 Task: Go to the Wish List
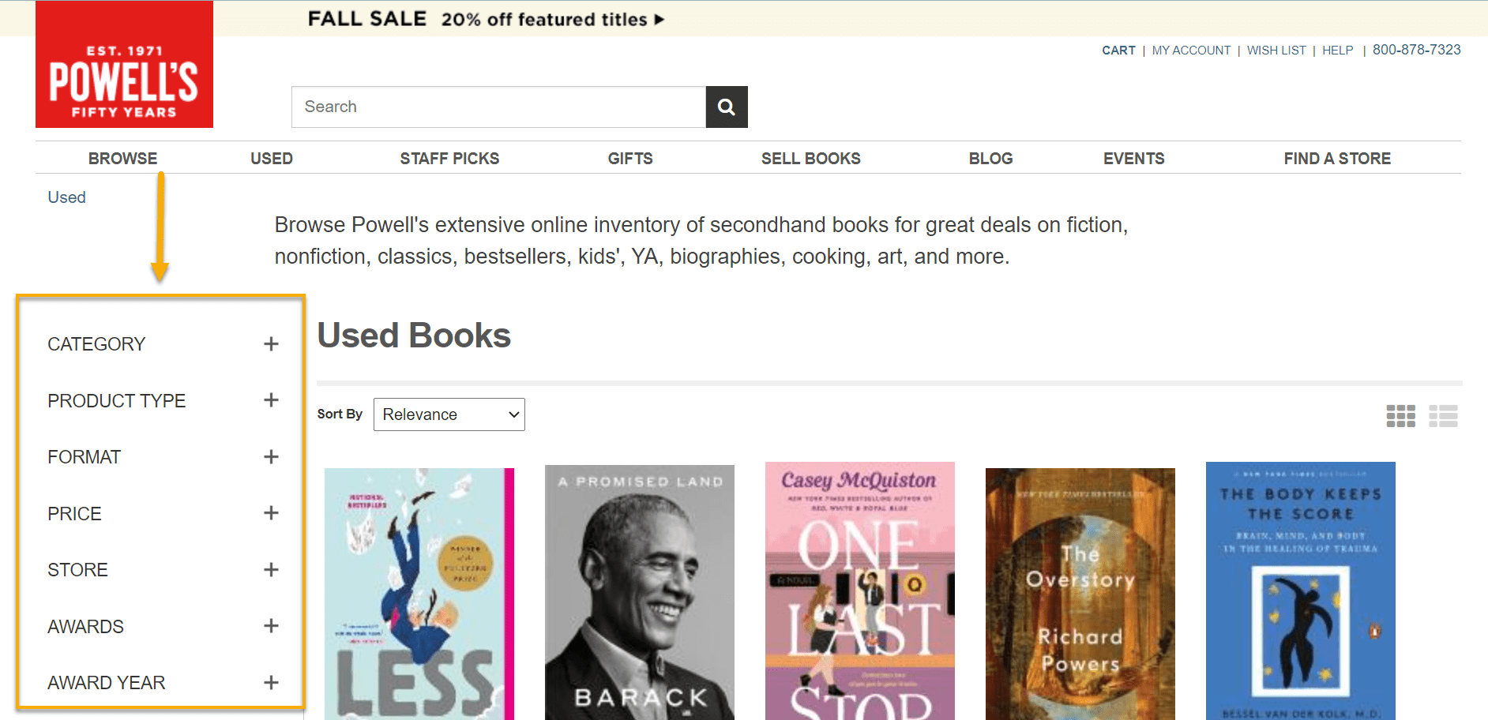1276,51
